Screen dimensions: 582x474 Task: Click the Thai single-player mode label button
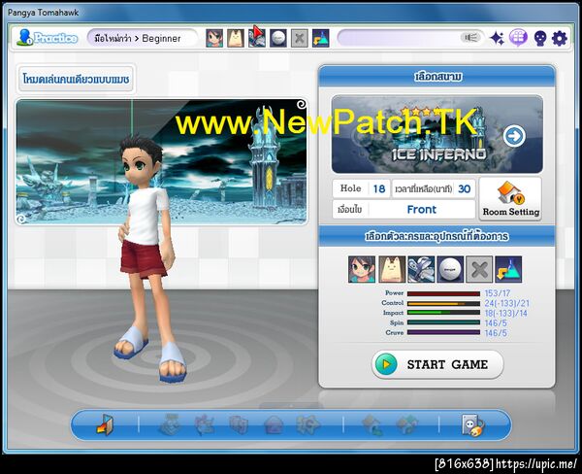point(76,79)
